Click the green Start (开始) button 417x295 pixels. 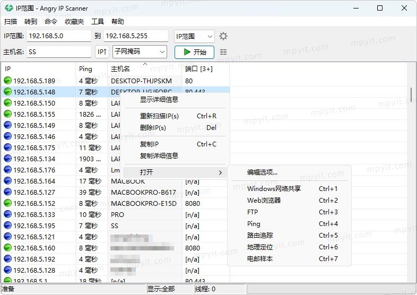point(194,52)
